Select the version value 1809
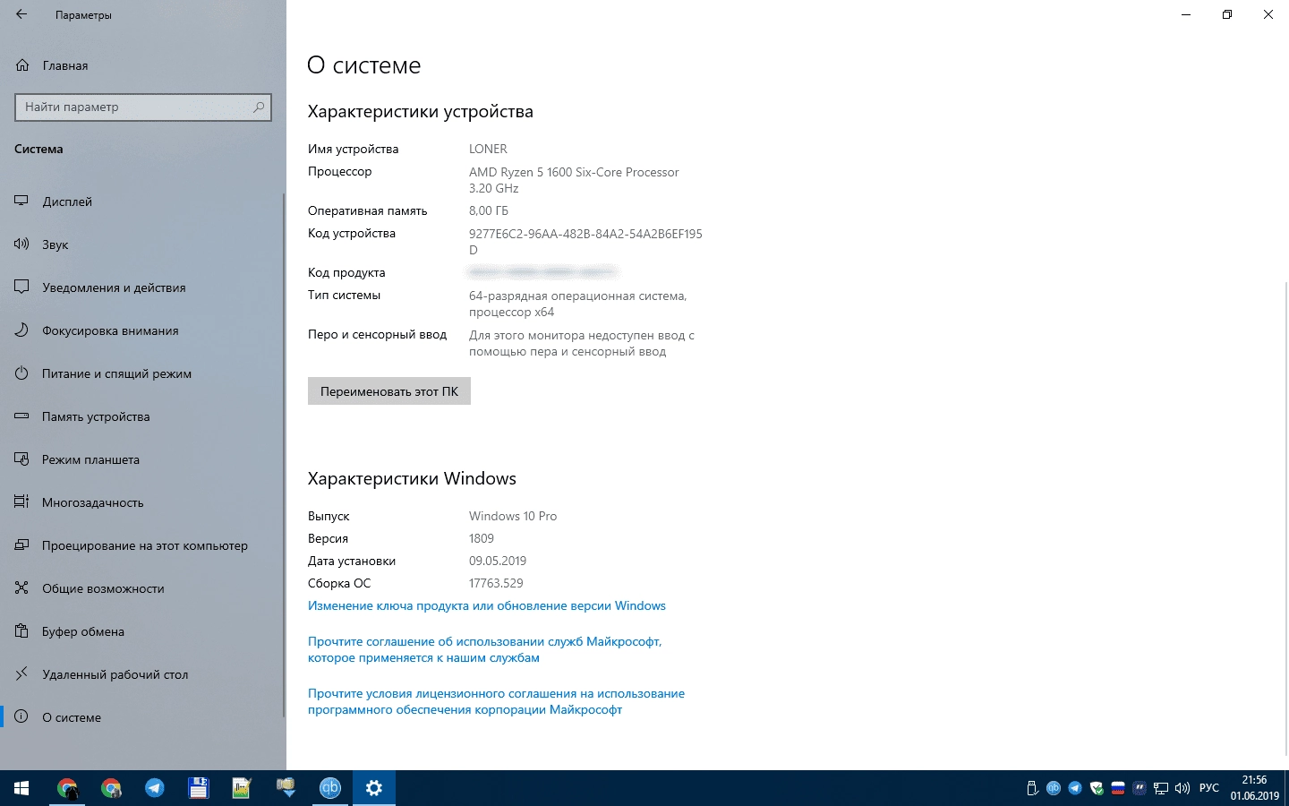 point(482,538)
